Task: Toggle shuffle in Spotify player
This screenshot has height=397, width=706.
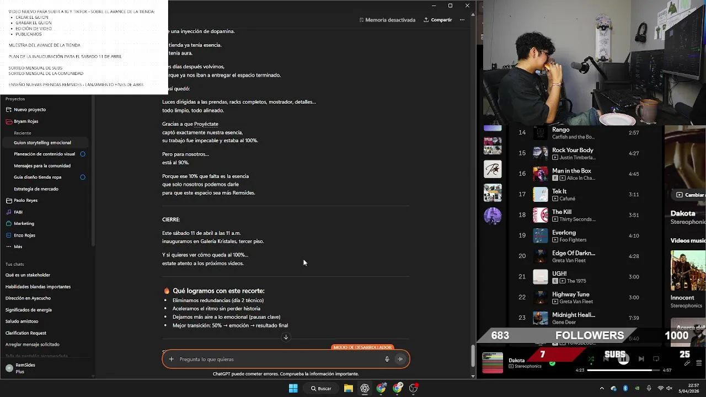Action: coord(591,360)
